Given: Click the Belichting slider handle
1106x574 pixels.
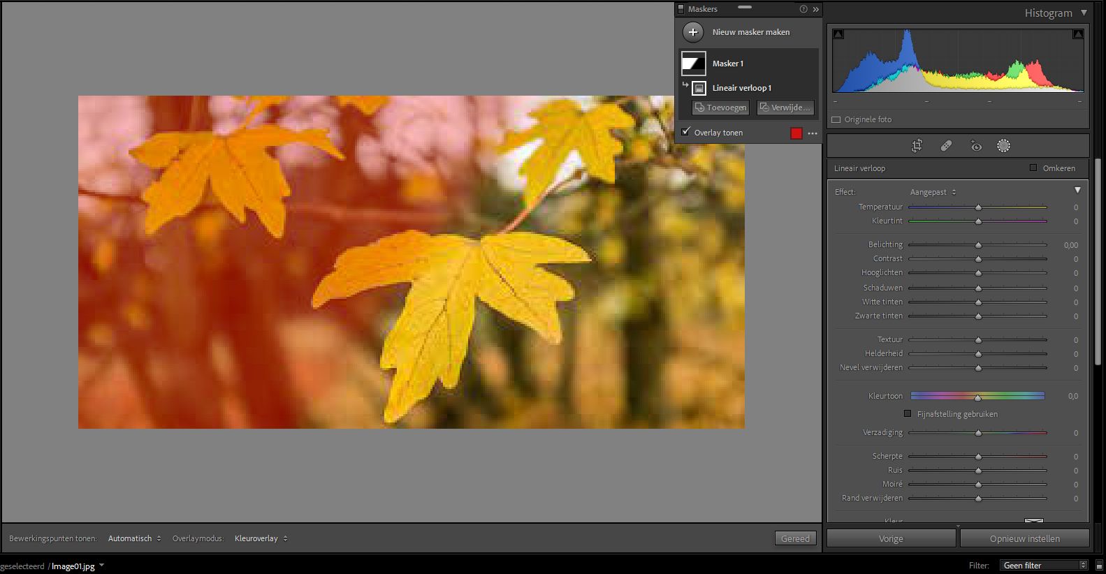Looking at the screenshot, I should click(978, 245).
